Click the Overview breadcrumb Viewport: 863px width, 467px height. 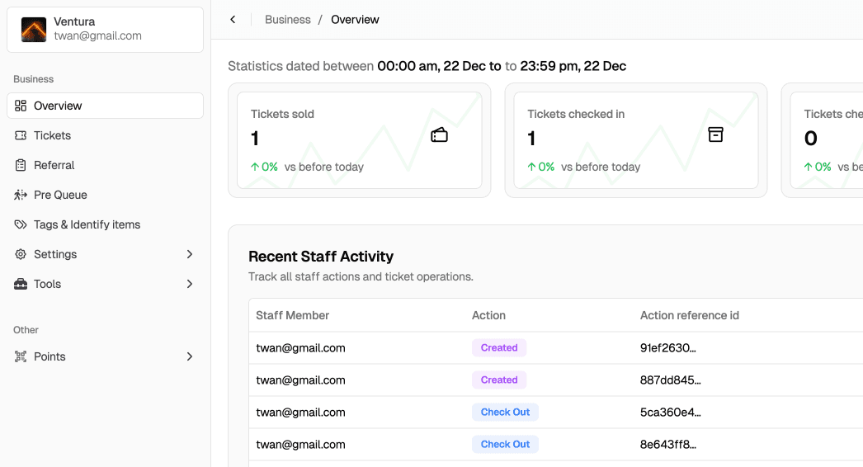tap(355, 20)
